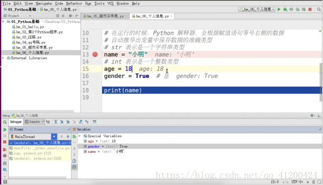Start debugging with the top toolbar bug icon
This screenshot has height=185, width=323.
click(x=285, y=9)
